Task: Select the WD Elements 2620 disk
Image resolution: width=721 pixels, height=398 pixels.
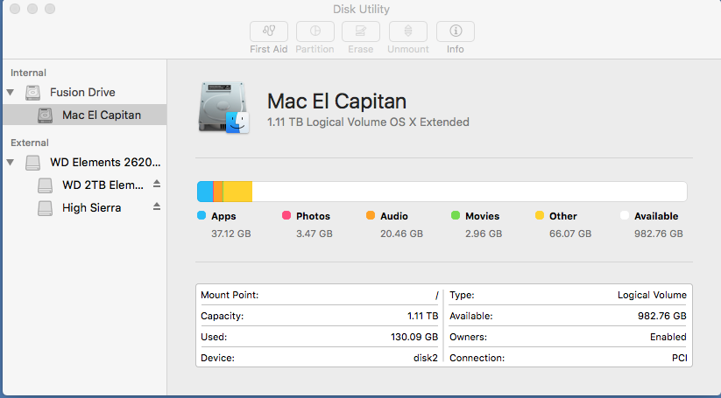Action: [105, 162]
